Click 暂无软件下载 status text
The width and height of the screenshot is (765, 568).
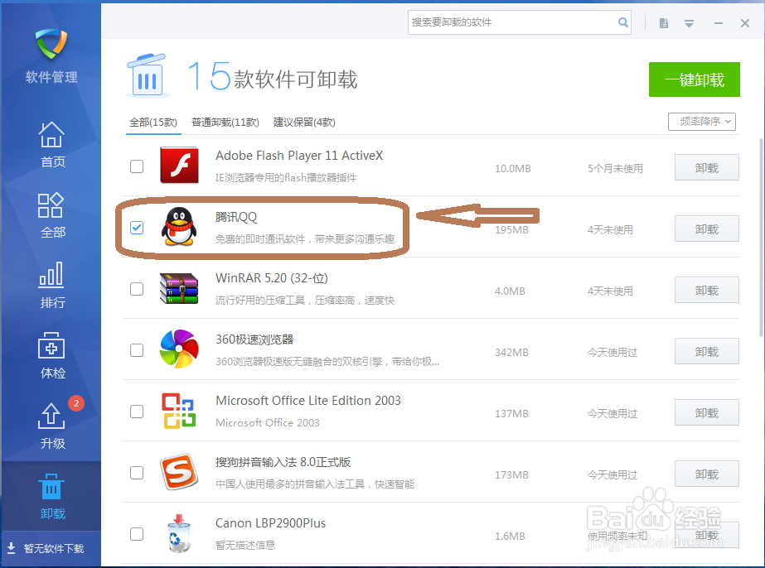click(x=54, y=548)
